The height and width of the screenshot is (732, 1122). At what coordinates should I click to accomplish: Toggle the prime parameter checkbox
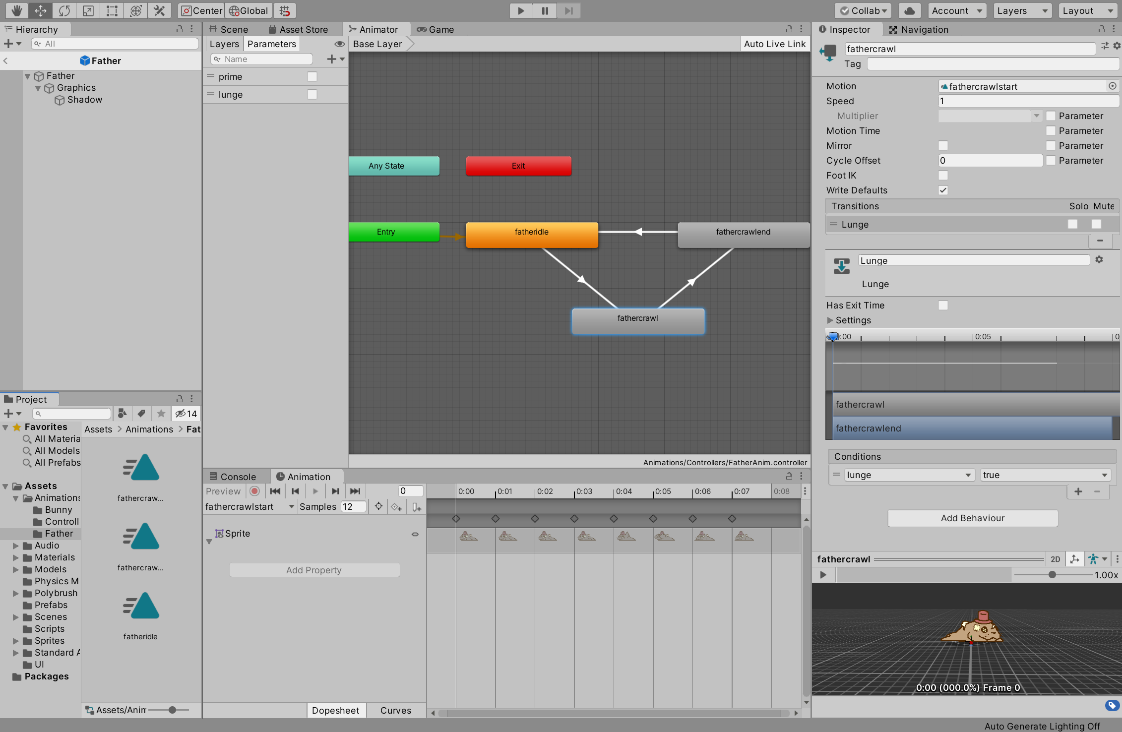[x=312, y=76]
